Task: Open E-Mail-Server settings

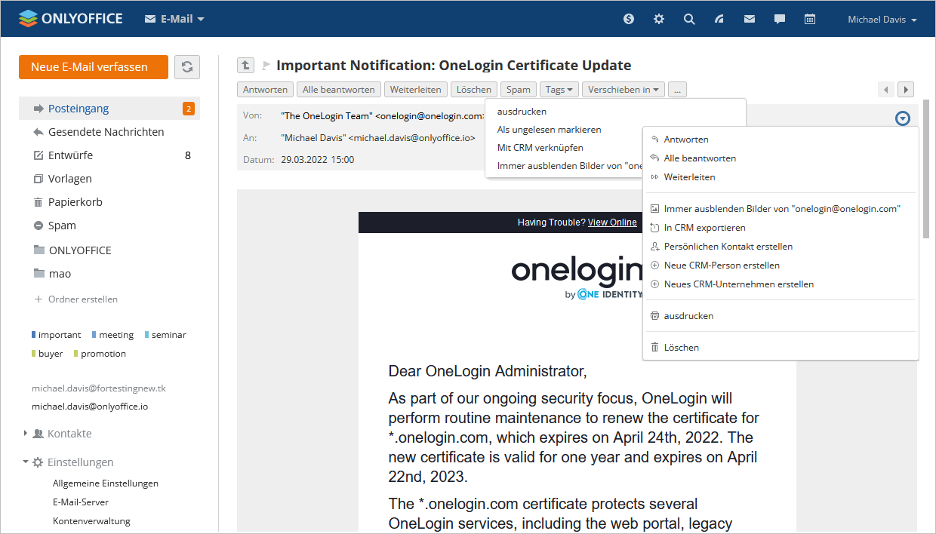Action: [x=81, y=502]
